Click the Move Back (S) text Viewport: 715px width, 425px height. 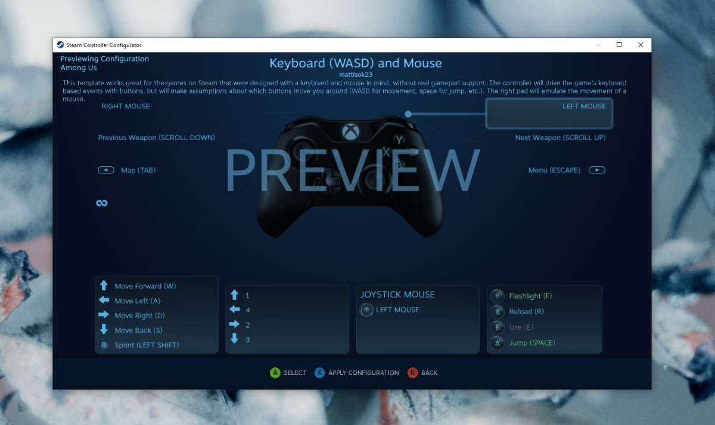coord(139,330)
